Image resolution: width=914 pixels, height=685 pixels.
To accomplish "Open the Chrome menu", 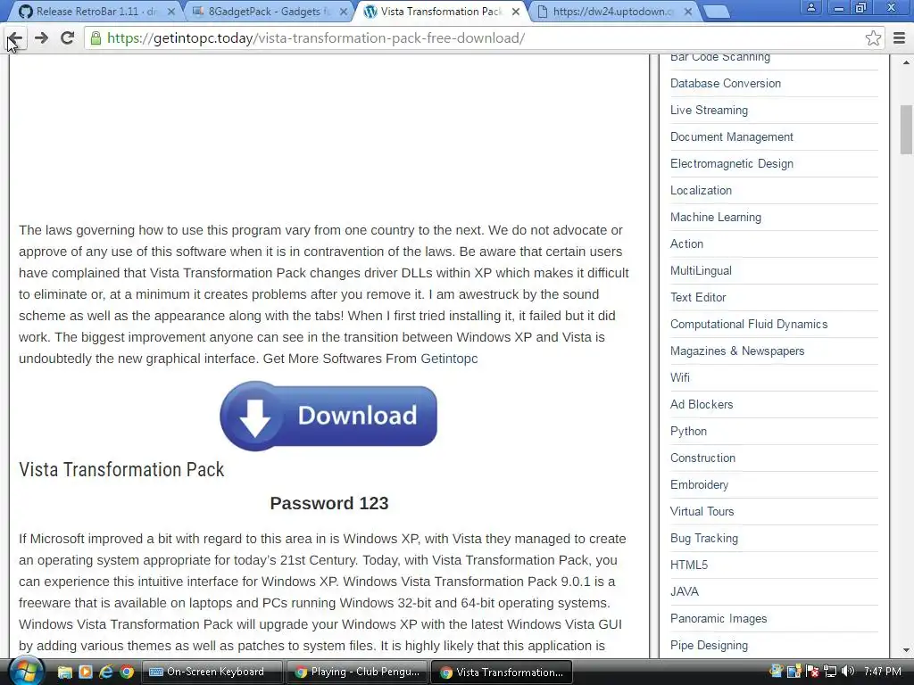I will click(x=900, y=38).
